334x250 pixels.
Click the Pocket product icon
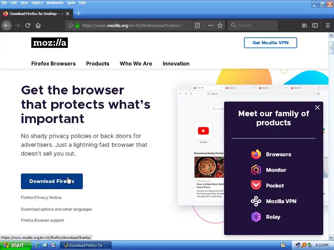256,185
